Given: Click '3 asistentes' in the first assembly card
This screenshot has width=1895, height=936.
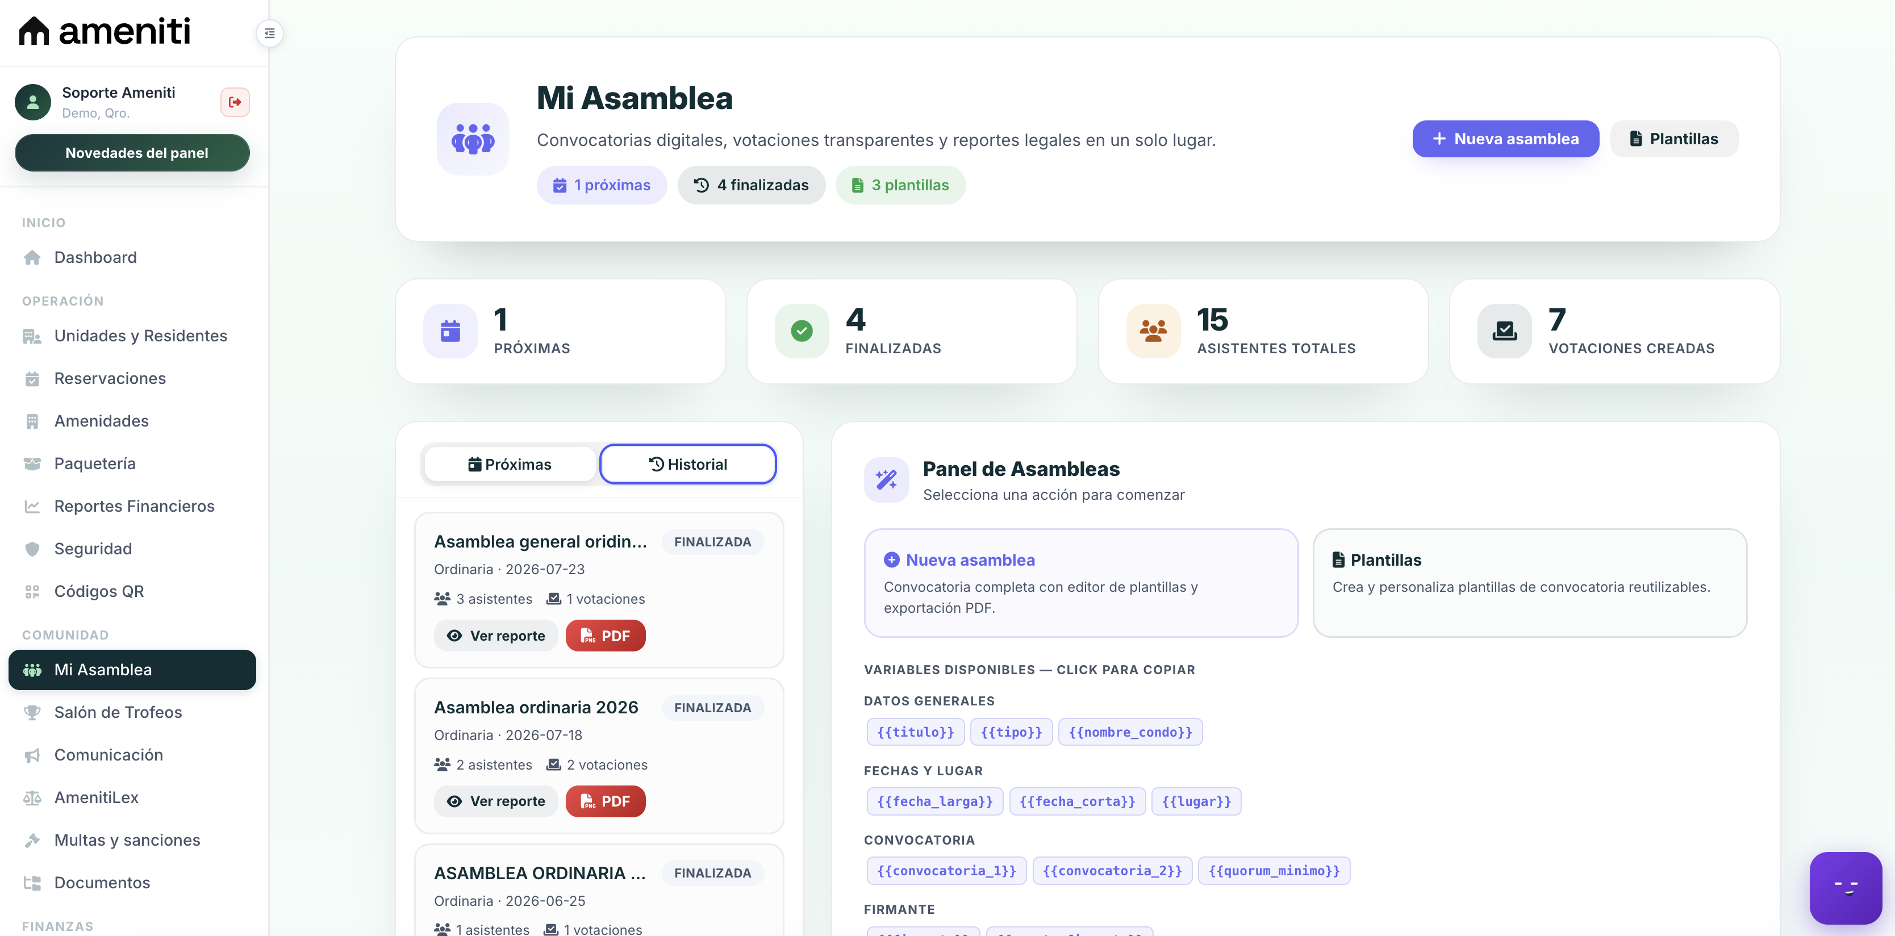Looking at the screenshot, I should pyautogui.click(x=483, y=599).
